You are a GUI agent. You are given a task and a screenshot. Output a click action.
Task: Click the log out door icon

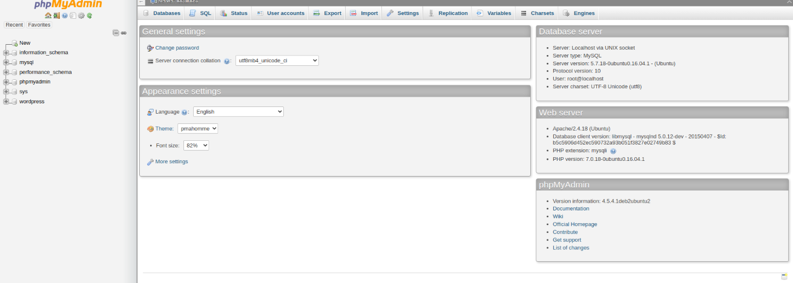point(56,16)
